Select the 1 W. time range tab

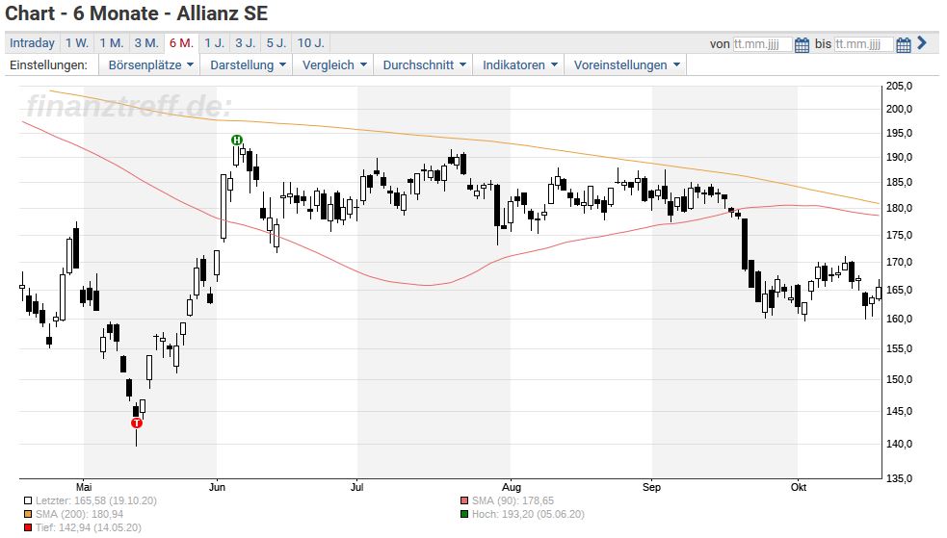click(77, 42)
